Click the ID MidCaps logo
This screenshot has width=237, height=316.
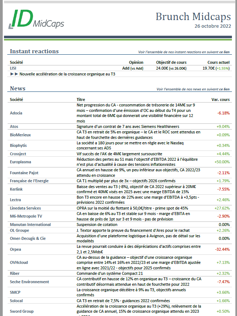pyautogui.click(x=36, y=19)
